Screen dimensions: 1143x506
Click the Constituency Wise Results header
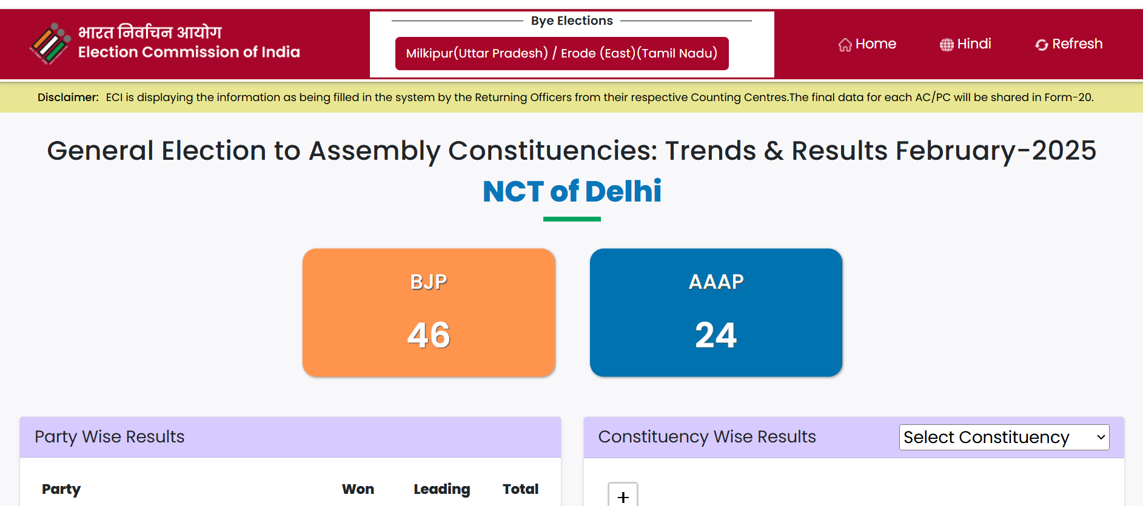tap(707, 437)
